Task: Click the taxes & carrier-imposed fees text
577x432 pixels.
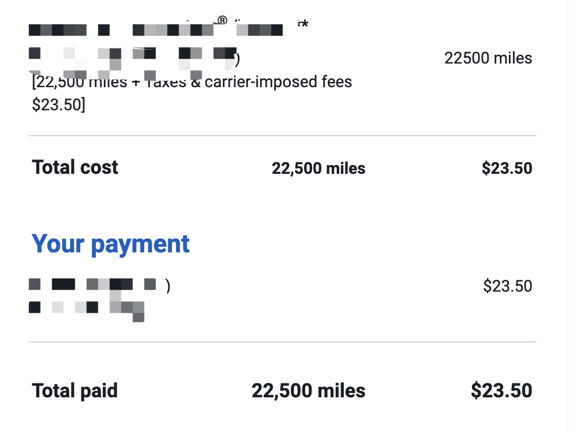Action: 249,82
